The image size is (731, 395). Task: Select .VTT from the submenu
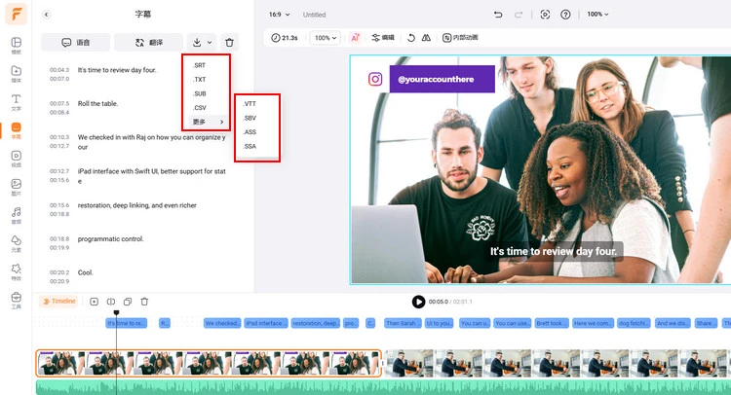tap(250, 103)
